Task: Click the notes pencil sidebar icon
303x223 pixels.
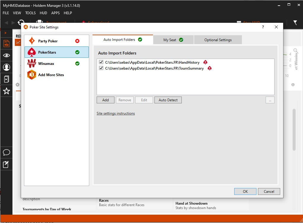Action: [x=6, y=164]
